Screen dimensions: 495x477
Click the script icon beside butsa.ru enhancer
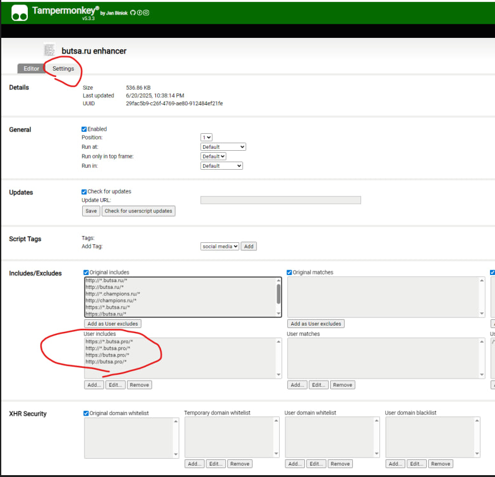49,50
